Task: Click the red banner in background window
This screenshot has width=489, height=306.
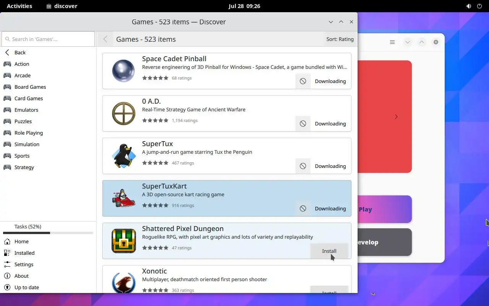Action: tap(385, 117)
